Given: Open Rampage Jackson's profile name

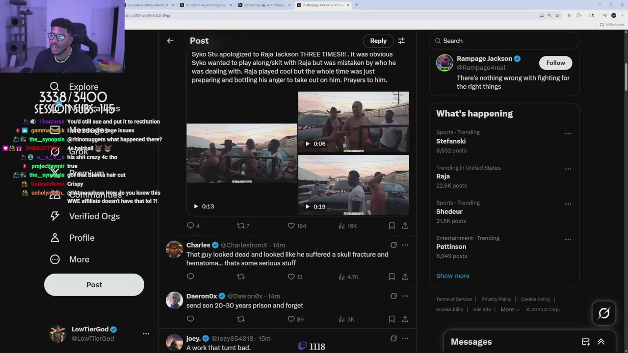Looking at the screenshot, I should click(484, 58).
